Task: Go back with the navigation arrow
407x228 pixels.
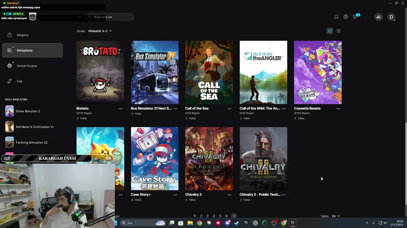Action: pos(80,17)
